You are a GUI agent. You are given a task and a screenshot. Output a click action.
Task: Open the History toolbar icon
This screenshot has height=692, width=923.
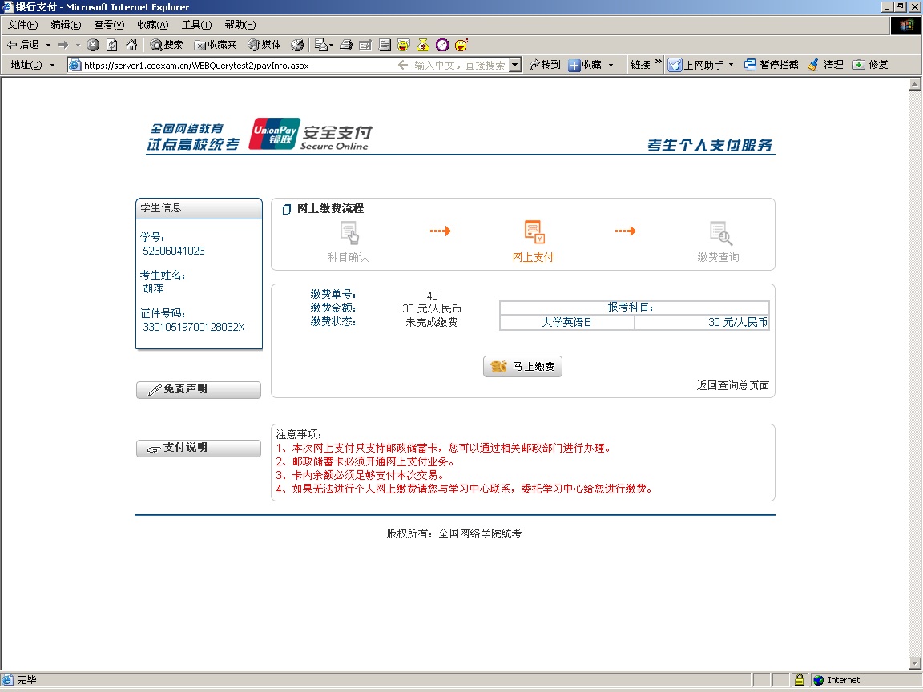click(x=297, y=45)
